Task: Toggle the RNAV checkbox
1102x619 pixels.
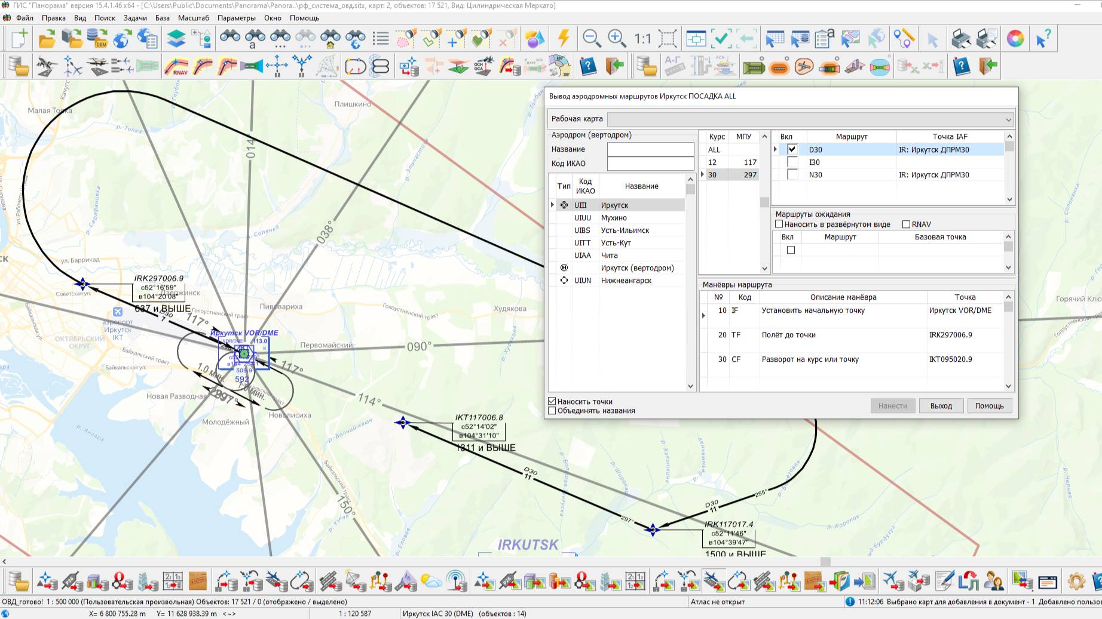Action: pos(906,224)
